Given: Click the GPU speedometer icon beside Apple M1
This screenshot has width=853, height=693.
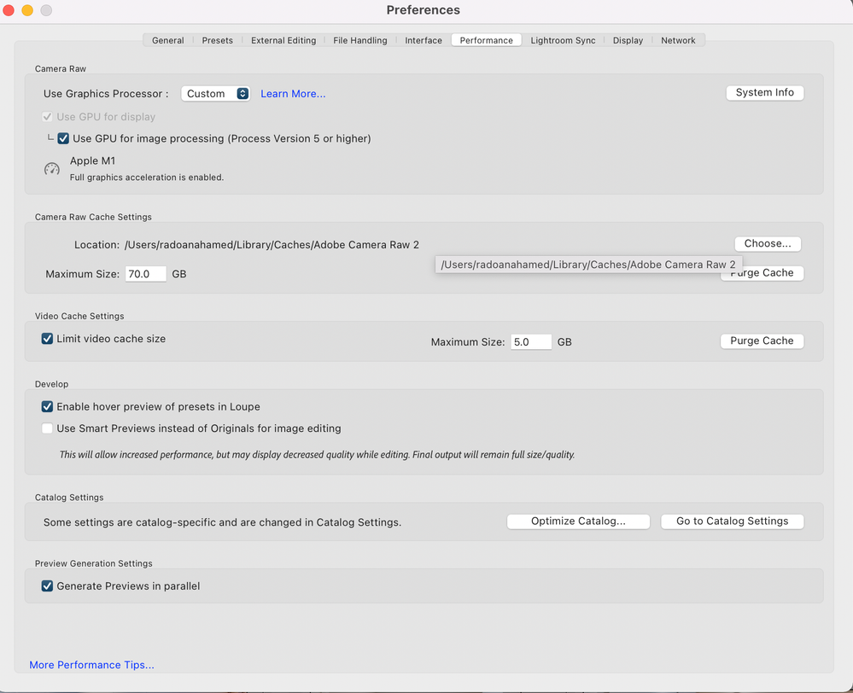Looking at the screenshot, I should (x=52, y=169).
